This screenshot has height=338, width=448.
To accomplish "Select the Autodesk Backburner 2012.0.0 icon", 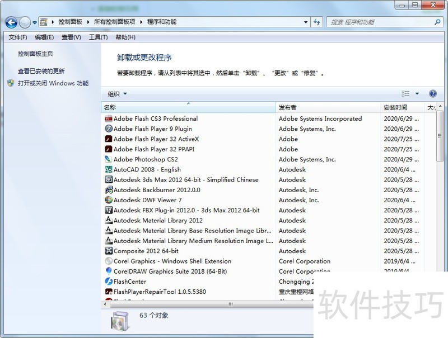I will [x=109, y=190].
